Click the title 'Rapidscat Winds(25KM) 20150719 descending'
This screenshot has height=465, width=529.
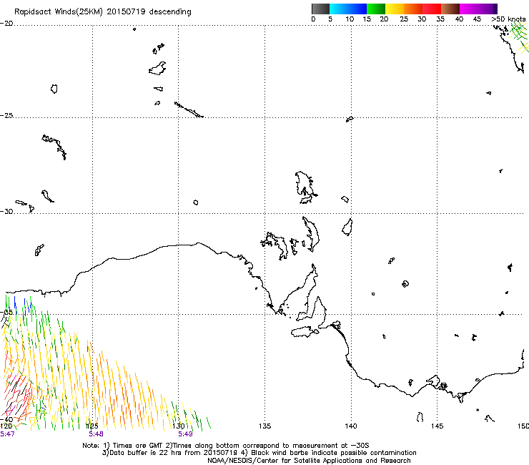103,11
